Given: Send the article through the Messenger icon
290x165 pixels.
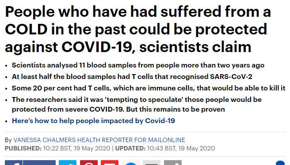Looking at the screenshot, I should 130,163.
